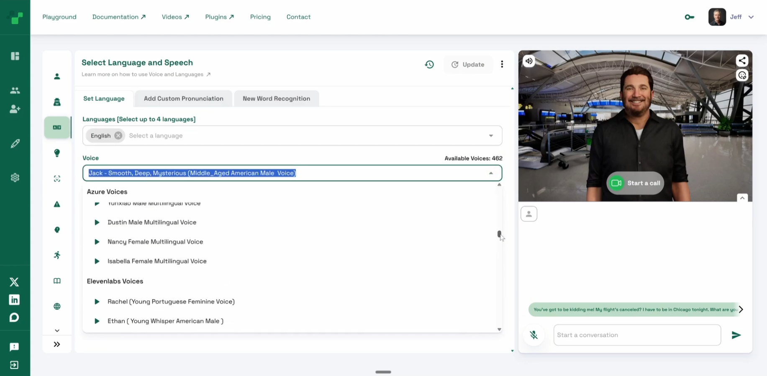Click the Start a call button
Screen dimensions: 767x376
[635, 183]
